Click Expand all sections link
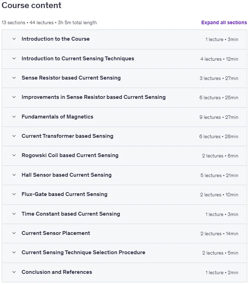The image size is (249, 284). point(224,22)
